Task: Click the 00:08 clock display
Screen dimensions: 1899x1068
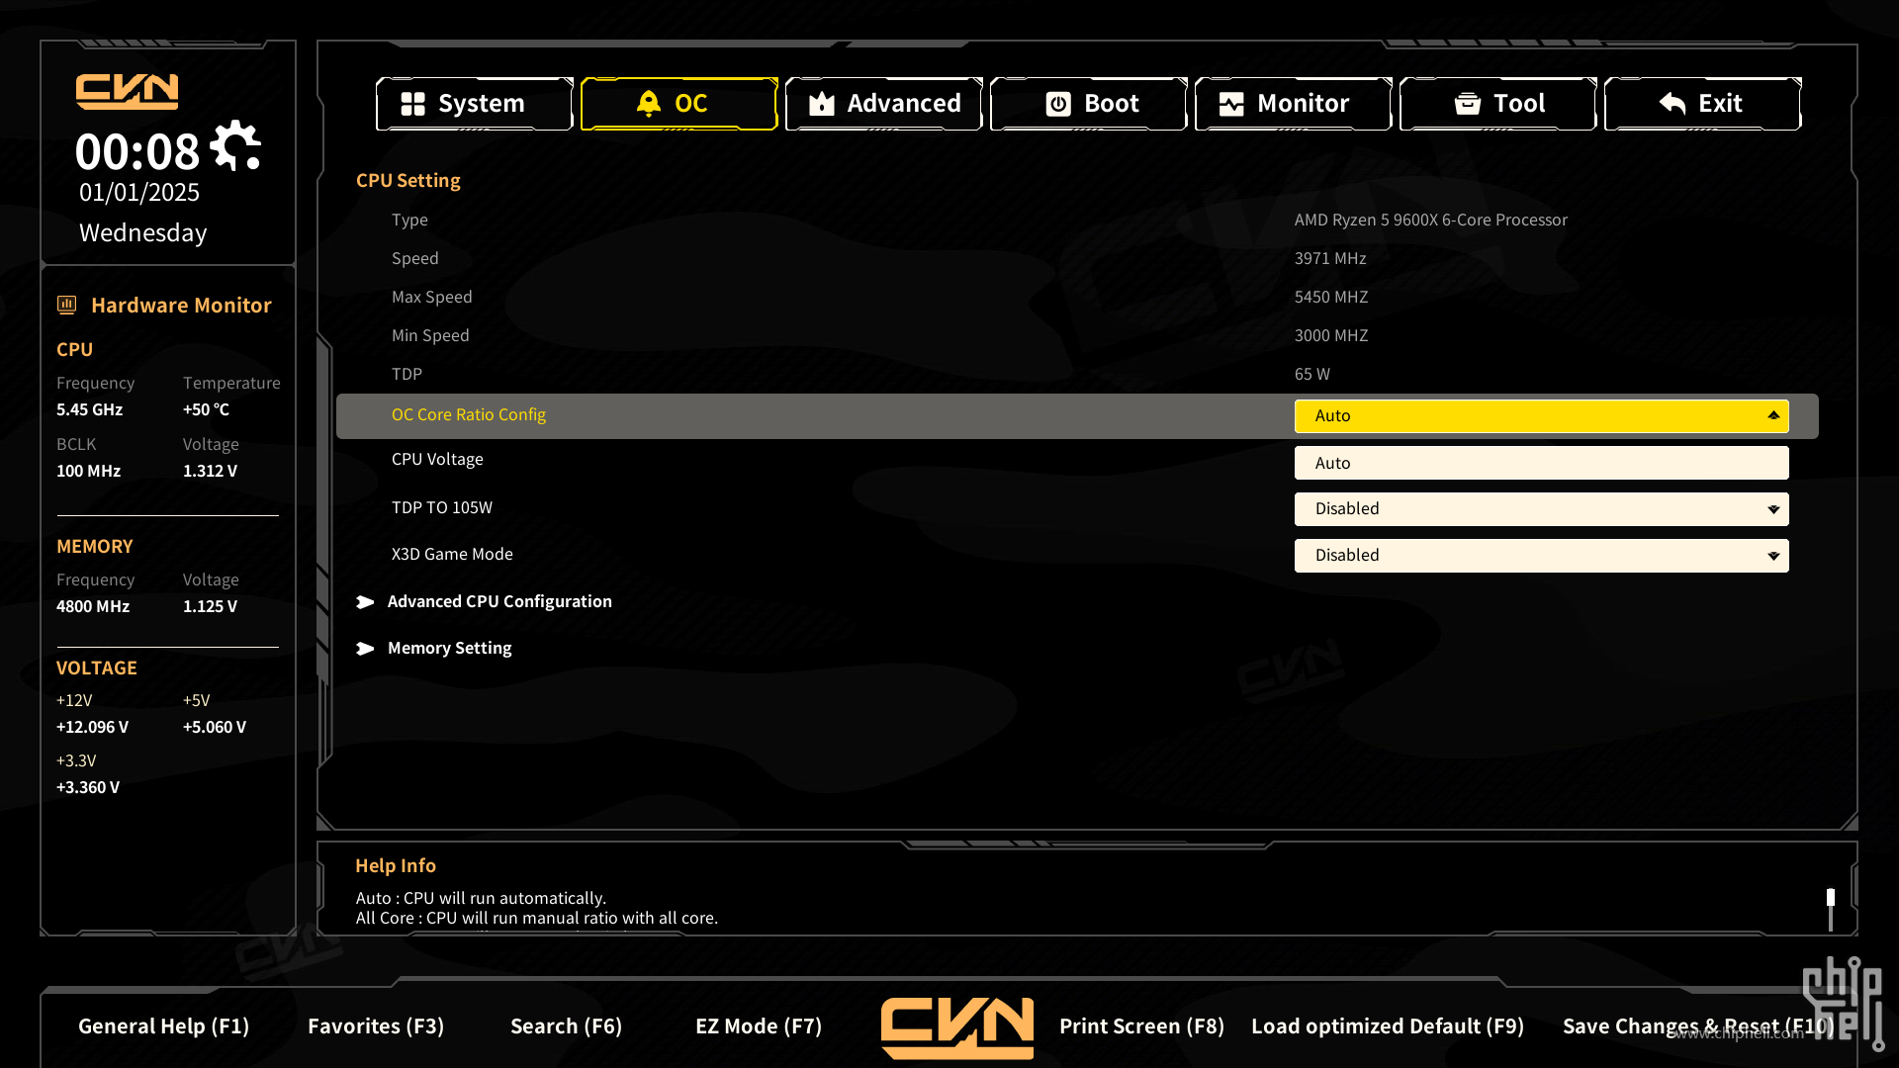Action: pos(137,152)
